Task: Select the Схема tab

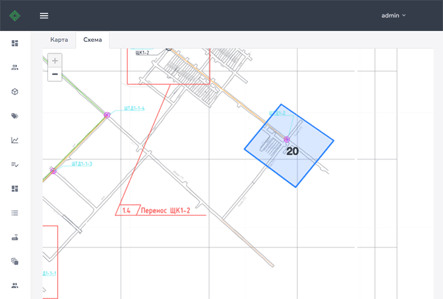Action: point(92,39)
